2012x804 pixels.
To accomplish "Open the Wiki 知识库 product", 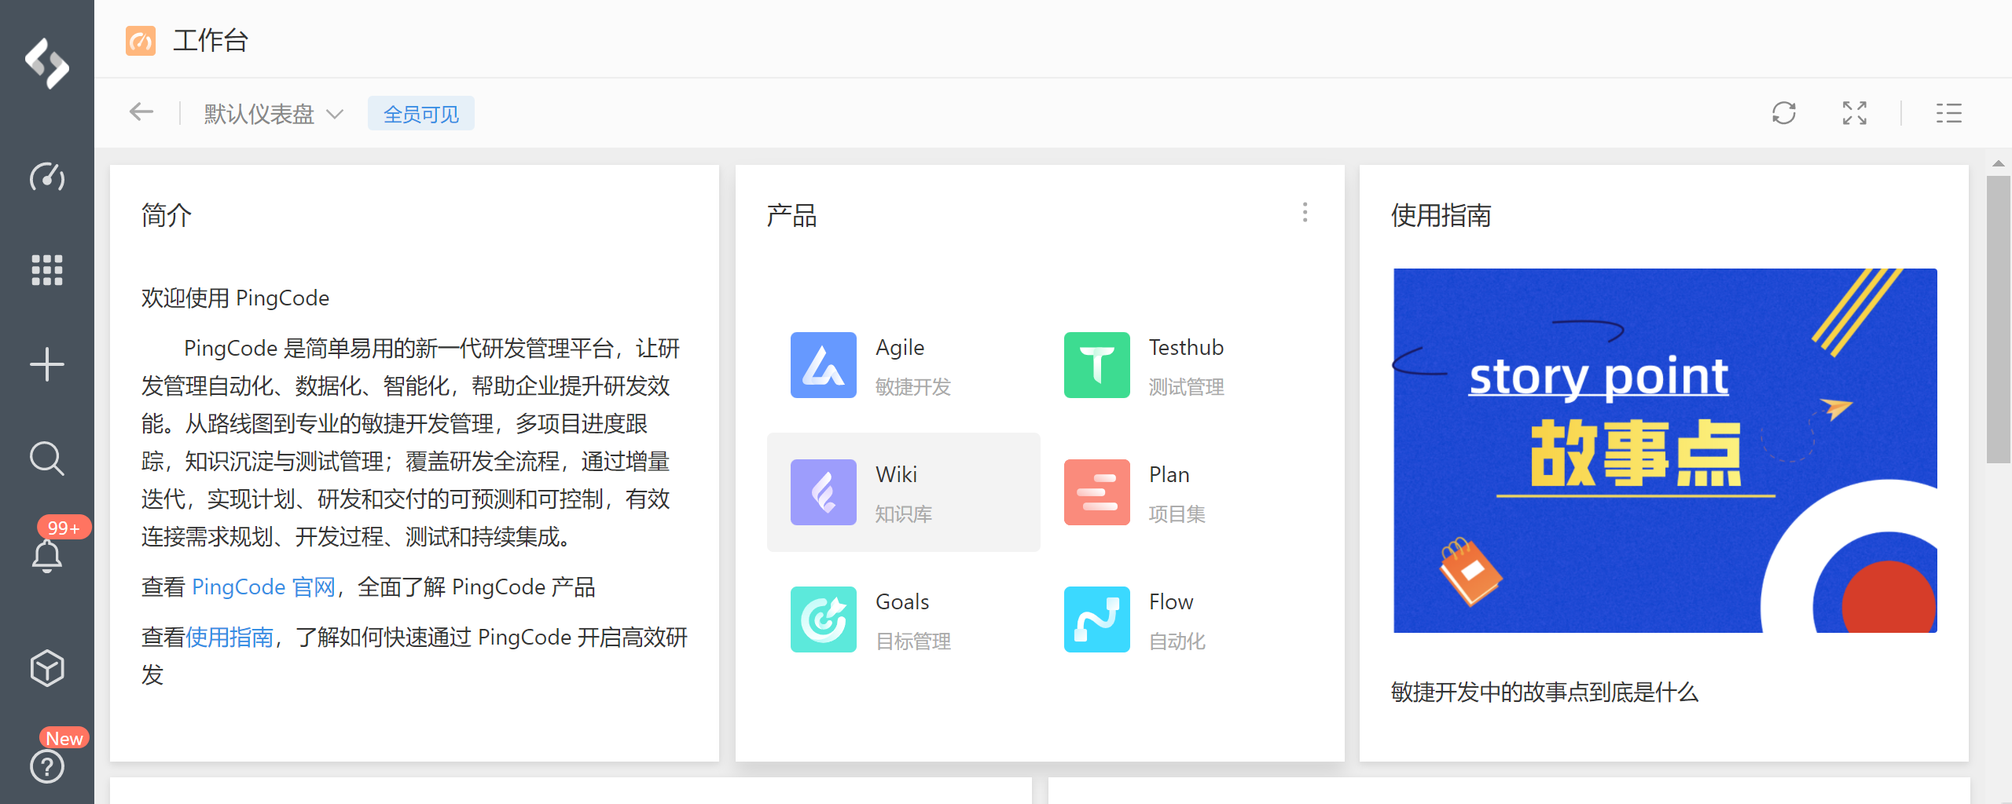I will (x=903, y=492).
